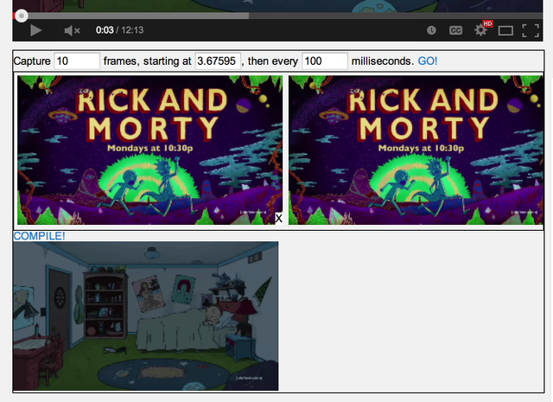Enter fullscreen mode
Viewport: 553px width, 402px height.
click(531, 31)
